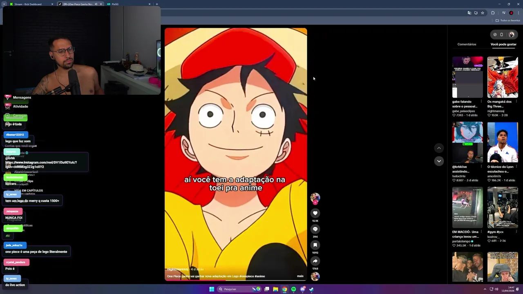Open the taskbar volume icon
Image resolution: width=523 pixels, height=294 pixels.
(496, 289)
